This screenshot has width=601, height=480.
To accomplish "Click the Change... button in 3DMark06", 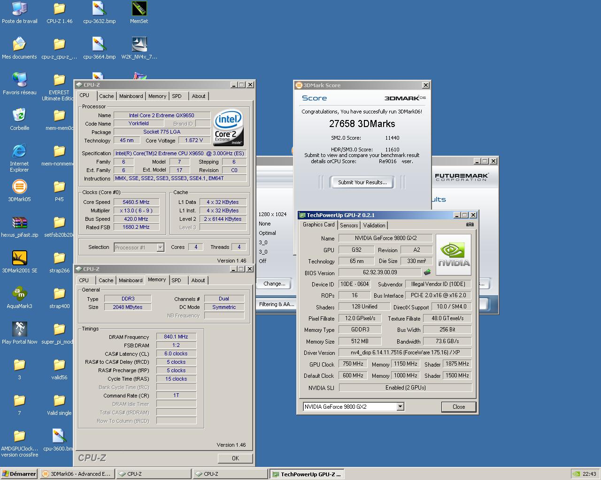I will (x=274, y=284).
